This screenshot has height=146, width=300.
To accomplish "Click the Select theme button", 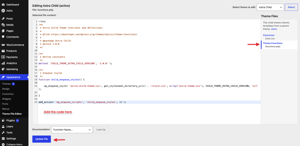I will coord(291,7).
